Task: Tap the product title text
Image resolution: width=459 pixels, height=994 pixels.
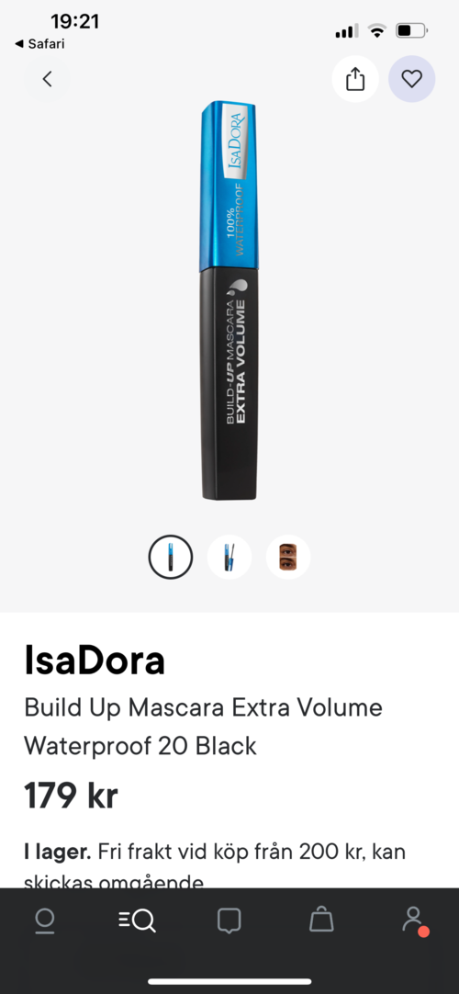Action: coord(203,727)
